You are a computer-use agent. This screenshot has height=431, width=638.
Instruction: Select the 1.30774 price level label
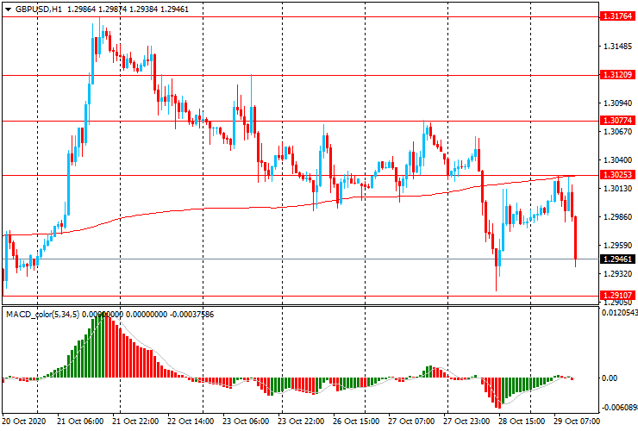(617, 121)
